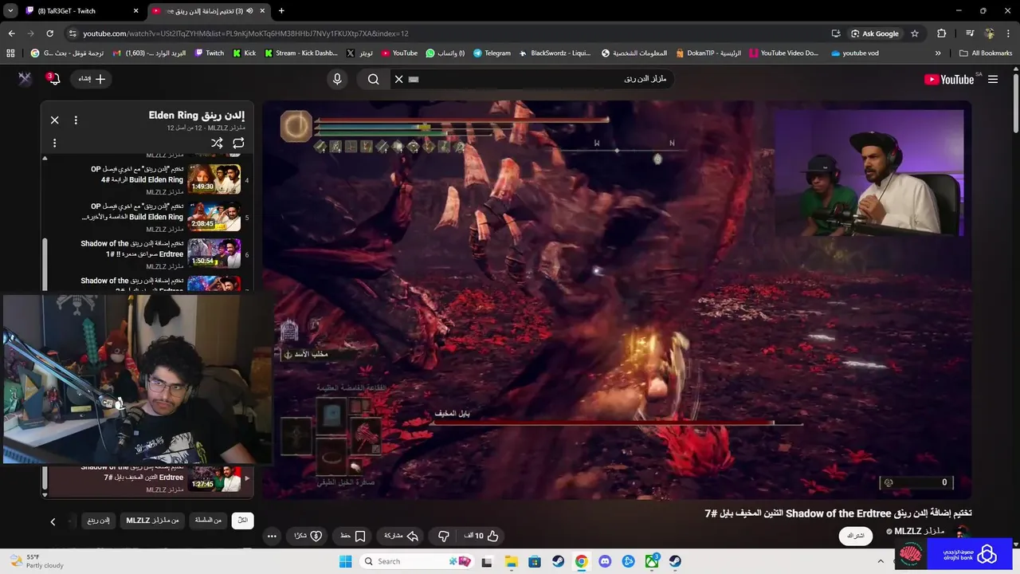The width and height of the screenshot is (1020, 574).
Task: Go back in browser history
Action: 12,33
